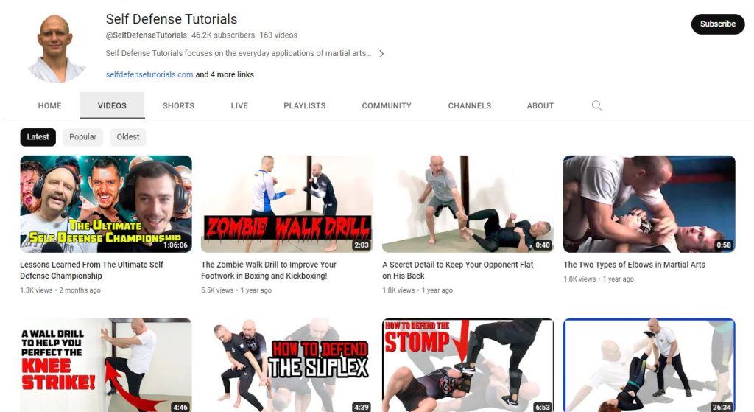Viewport: 754px width, 412px height.
Task: Open the channel profile picture
Action: [56, 47]
